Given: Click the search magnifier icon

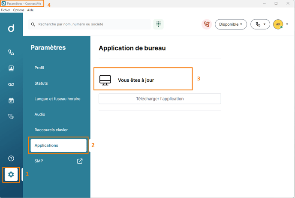Looking at the screenshot, I should (x=33, y=24).
